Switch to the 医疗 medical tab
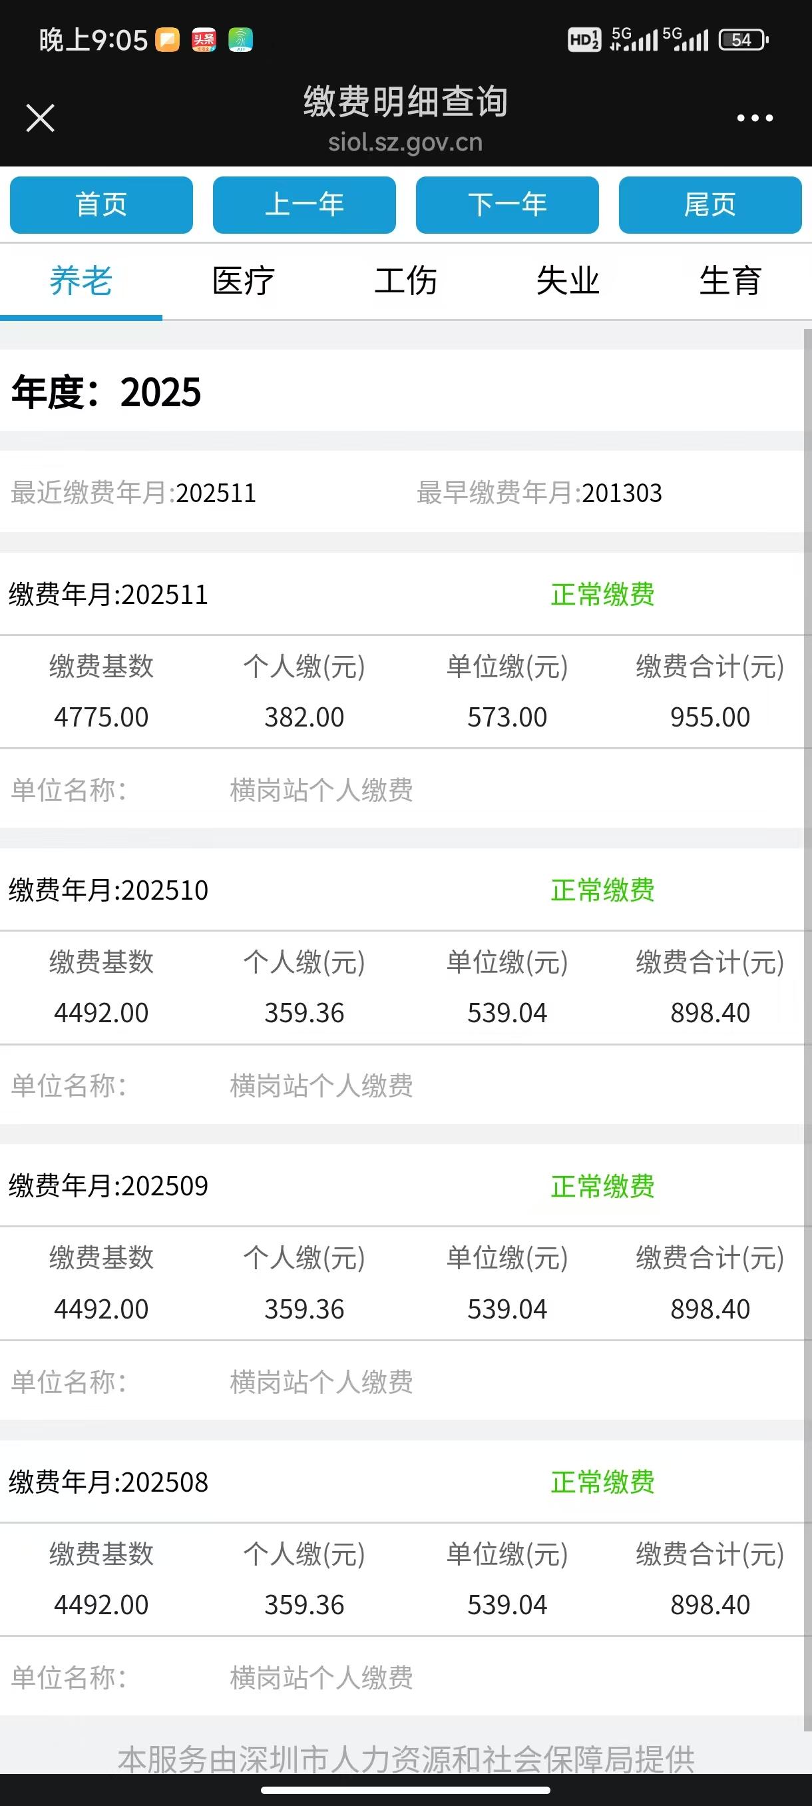The image size is (812, 1806). pos(243,281)
